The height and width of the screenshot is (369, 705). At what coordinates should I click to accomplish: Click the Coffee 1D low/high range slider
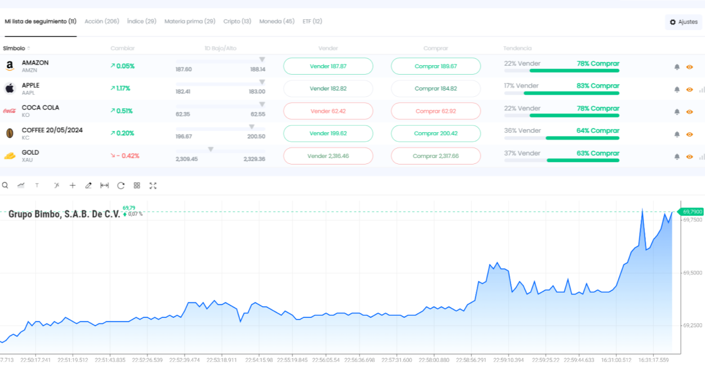click(x=220, y=129)
